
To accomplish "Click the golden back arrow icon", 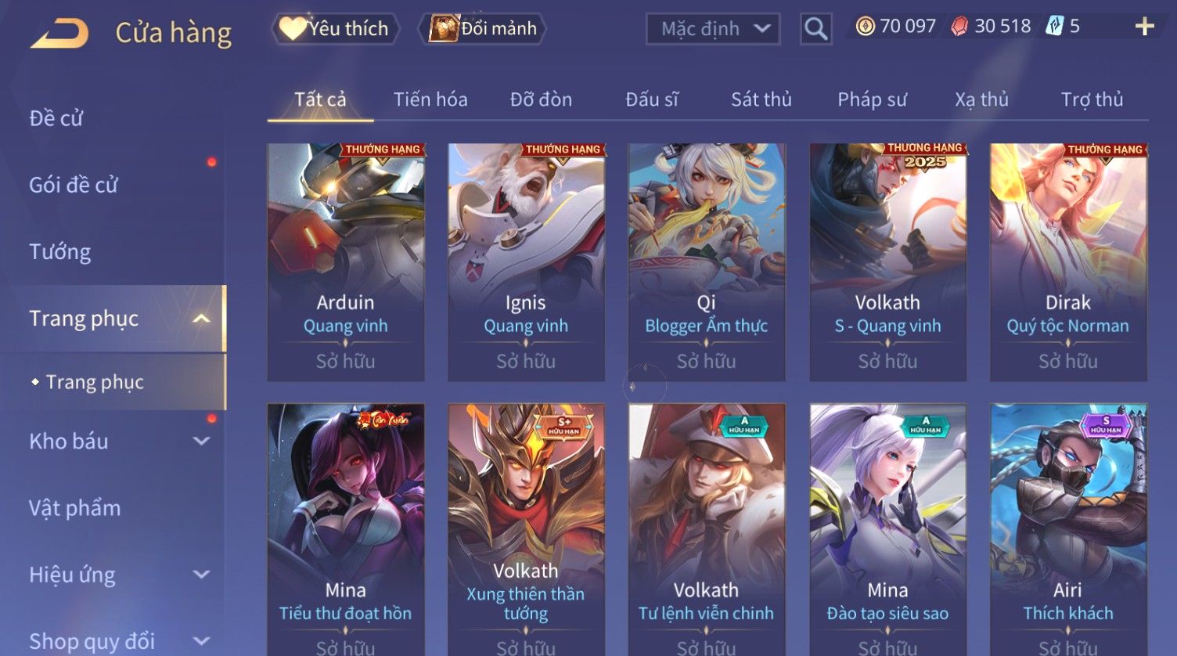I will coord(59,33).
